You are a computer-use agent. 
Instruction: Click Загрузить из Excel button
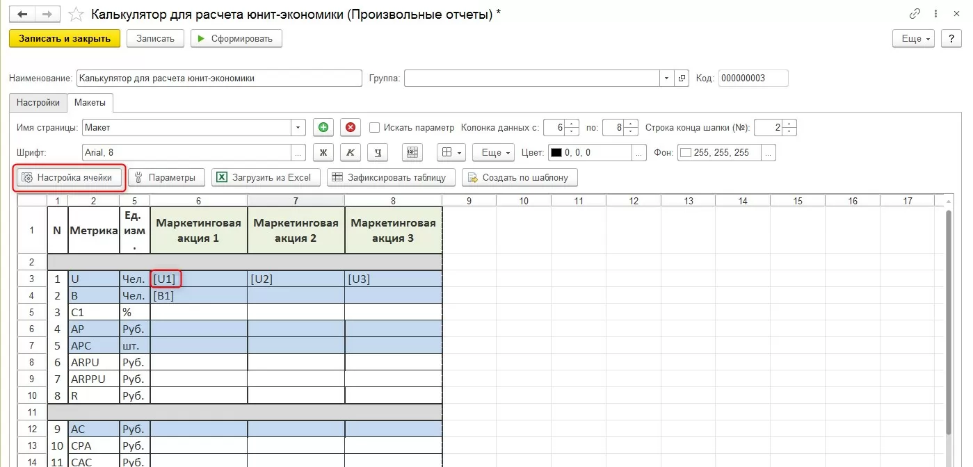point(266,177)
